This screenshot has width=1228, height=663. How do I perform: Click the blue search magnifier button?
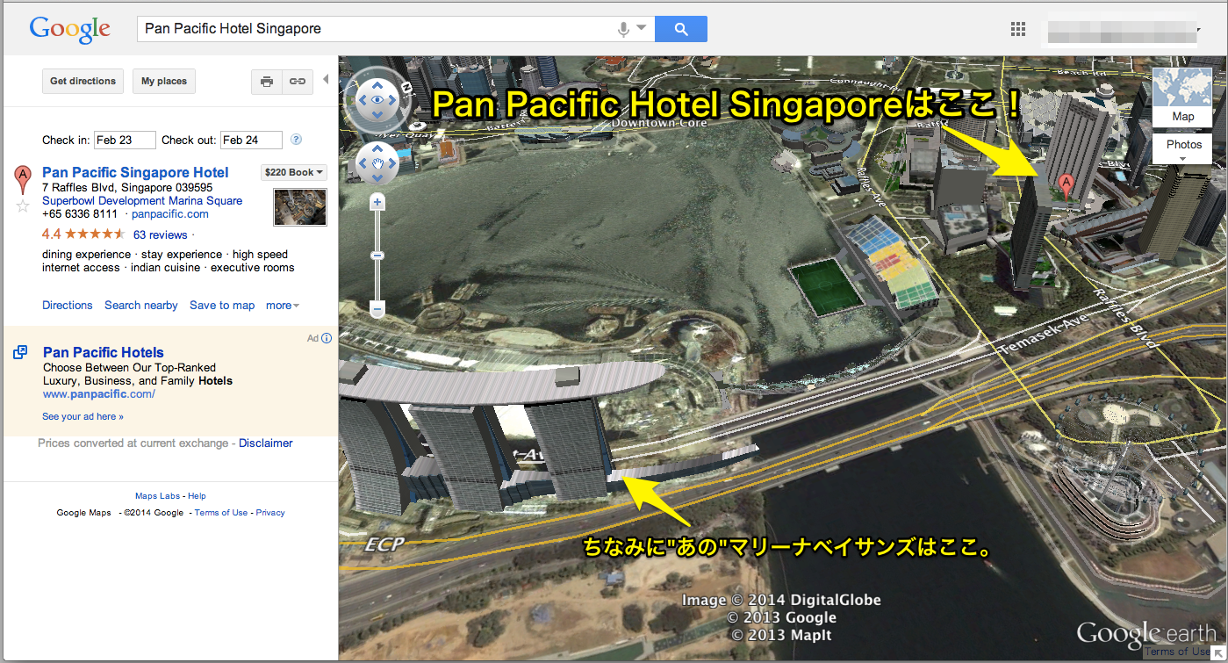coord(680,29)
